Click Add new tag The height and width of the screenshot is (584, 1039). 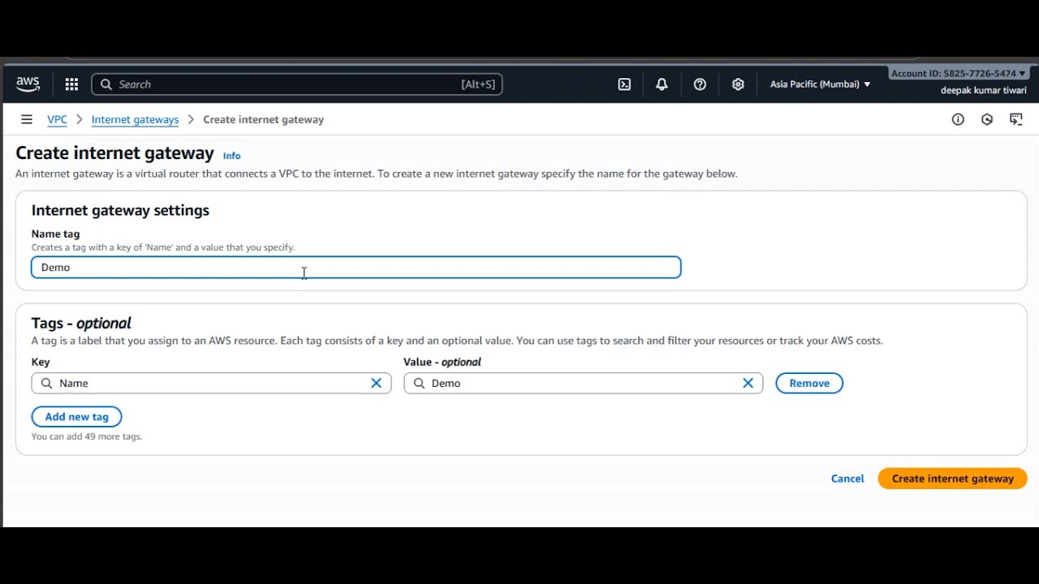[76, 417]
